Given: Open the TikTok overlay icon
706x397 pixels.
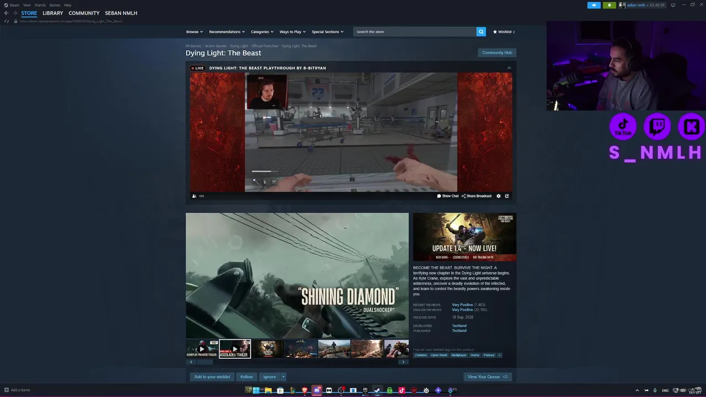Looking at the screenshot, I should point(623,127).
